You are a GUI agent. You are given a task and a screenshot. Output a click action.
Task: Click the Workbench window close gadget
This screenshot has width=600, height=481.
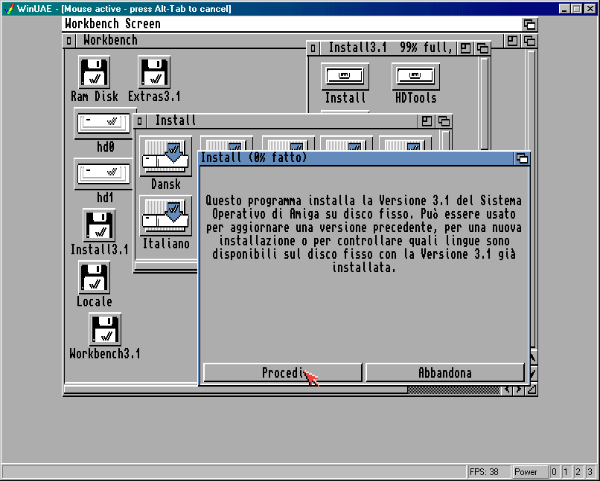tap(69, 40)
